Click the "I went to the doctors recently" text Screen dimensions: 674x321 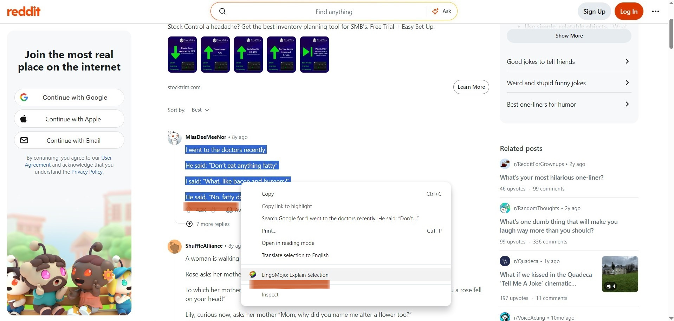tap(226, 149)
